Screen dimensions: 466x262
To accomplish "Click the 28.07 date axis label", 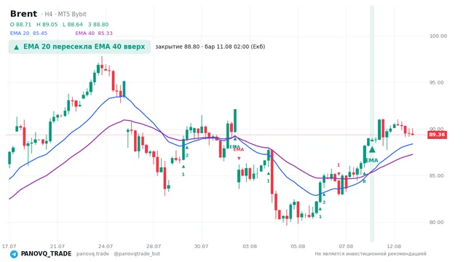I will point(154,247).
